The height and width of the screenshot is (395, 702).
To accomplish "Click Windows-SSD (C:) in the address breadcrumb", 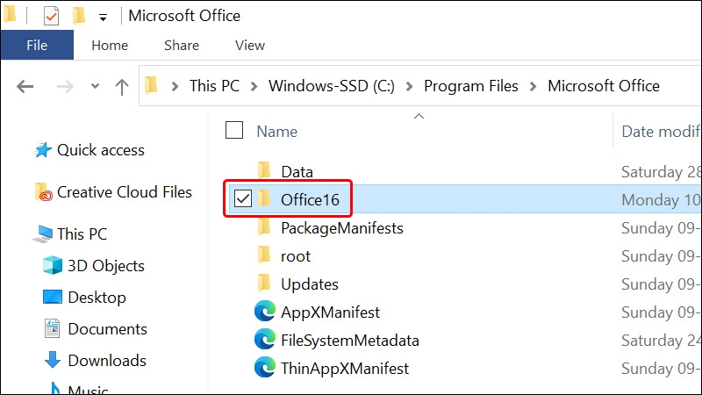I will 332,86.
